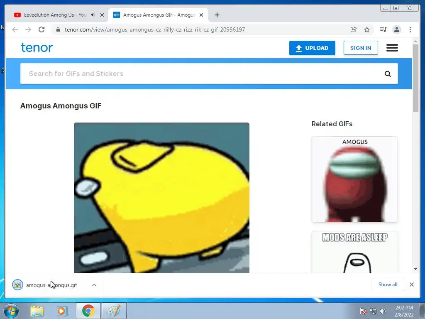Open Paint from the taskbar

click(x=114, y=311)
